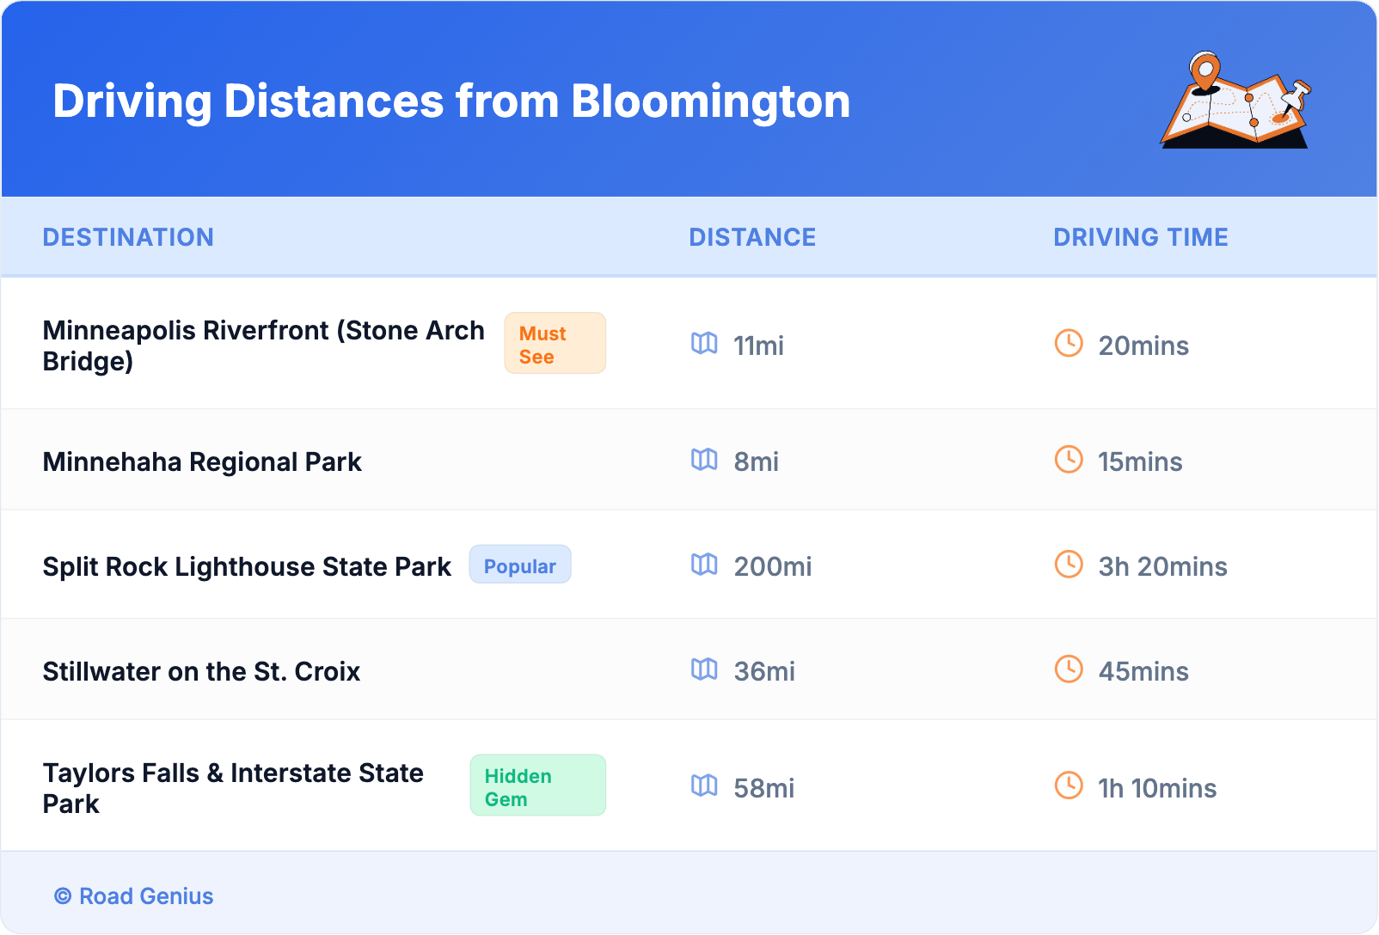
Task: Click the map icon beside 11mi
Action: [704, 344]
